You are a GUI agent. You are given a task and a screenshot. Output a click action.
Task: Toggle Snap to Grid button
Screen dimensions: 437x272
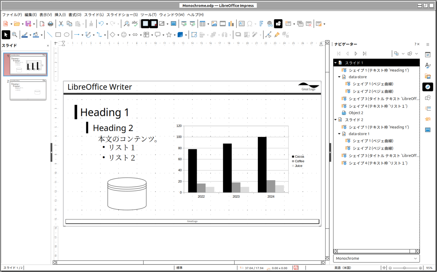(x=154, y=24)
